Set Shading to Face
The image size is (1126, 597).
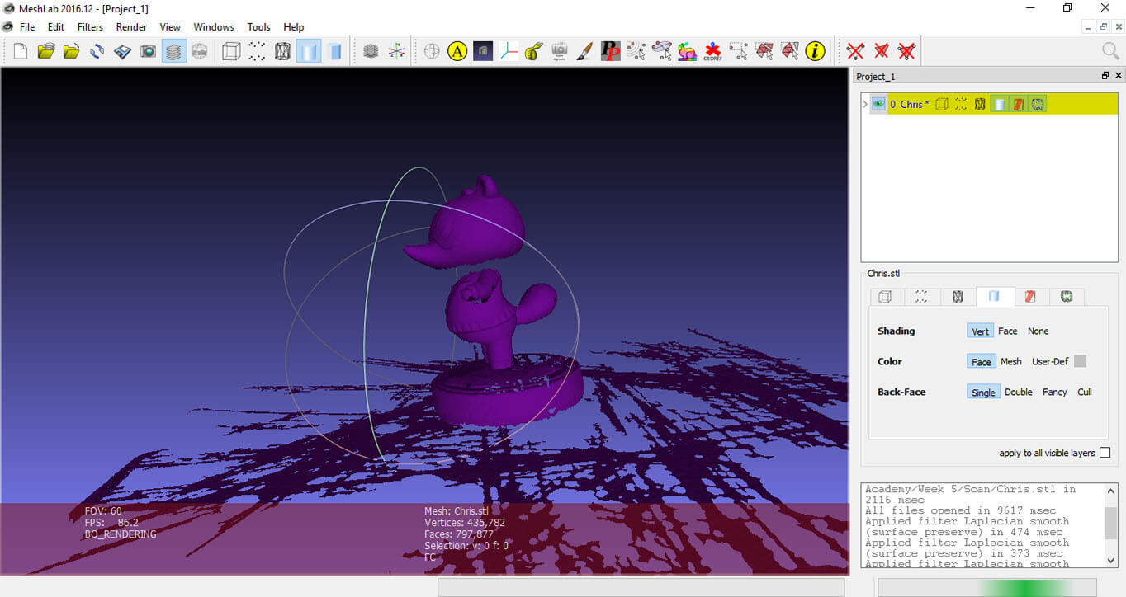(x=1008, y=331)
